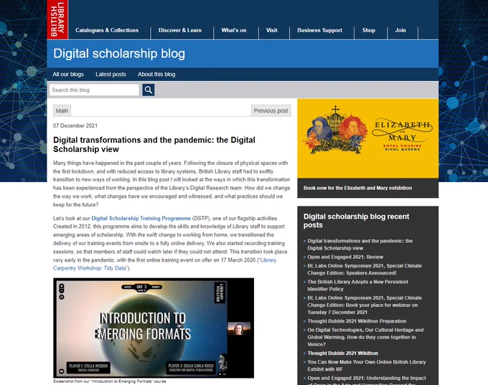Click the Elizabeth and Mary exhibition banner
The image size is (488, 385).
pos(368,138)
